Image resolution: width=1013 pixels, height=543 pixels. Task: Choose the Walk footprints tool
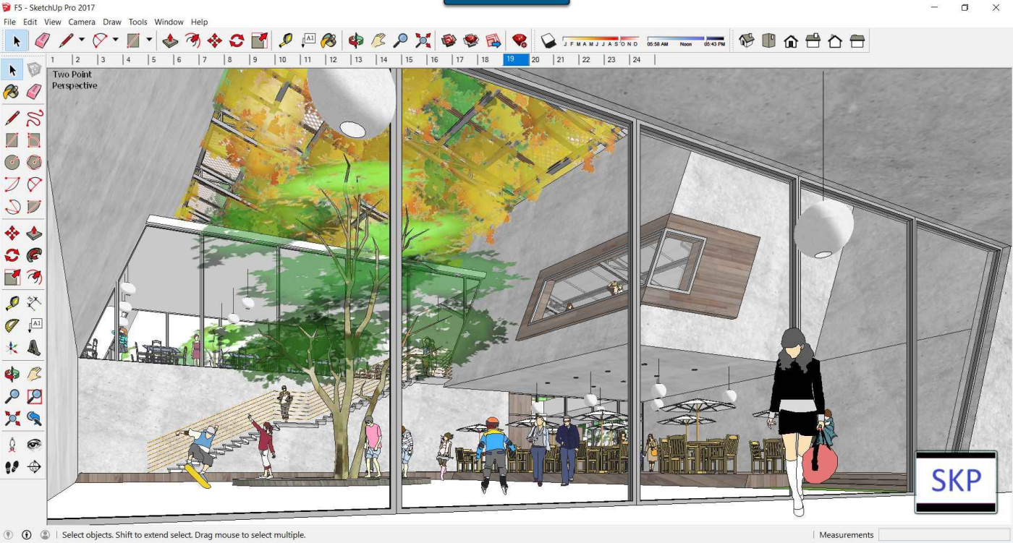click(x=12, y=467)
